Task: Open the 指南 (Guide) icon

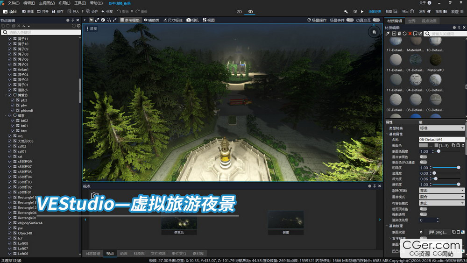Action: [x=445, y=11]
